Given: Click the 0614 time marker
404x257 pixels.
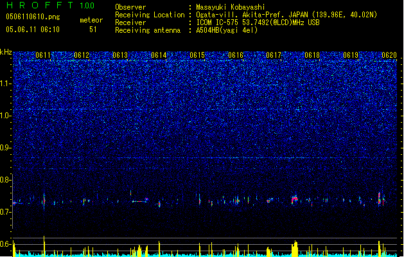Looking at the screenshot, I should 159,55.
